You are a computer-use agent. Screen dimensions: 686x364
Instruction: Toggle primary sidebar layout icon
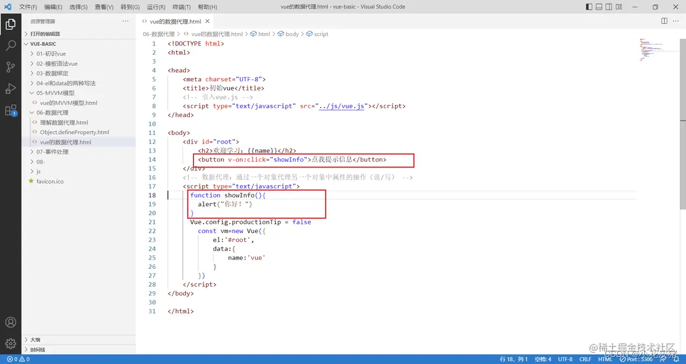click(589, 7)
